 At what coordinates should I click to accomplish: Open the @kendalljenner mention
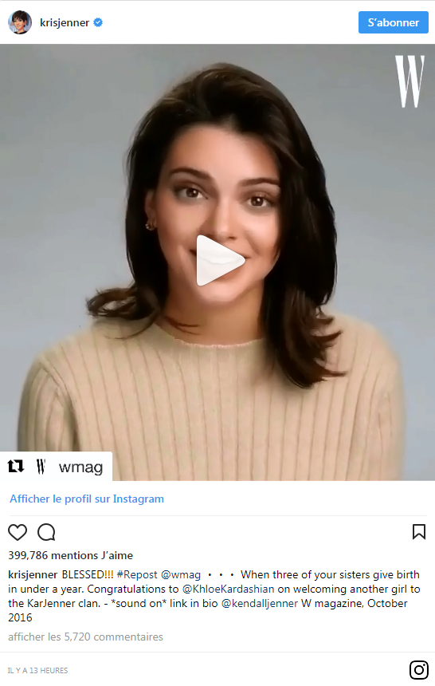pos(260,603)
